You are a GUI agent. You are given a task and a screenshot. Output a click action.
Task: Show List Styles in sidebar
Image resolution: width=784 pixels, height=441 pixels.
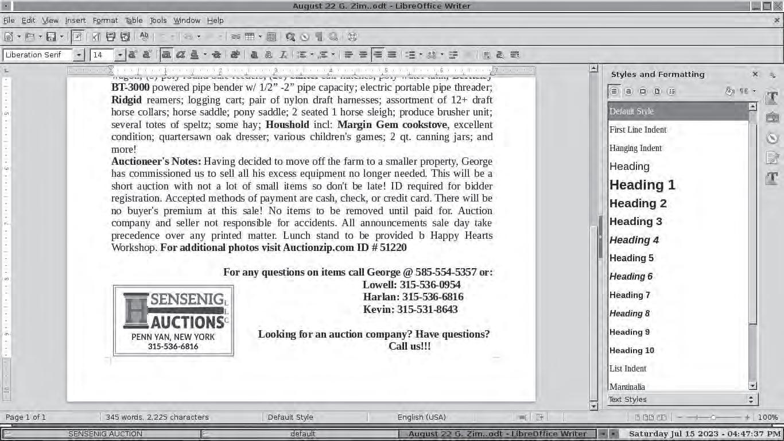tap(672, 91)
